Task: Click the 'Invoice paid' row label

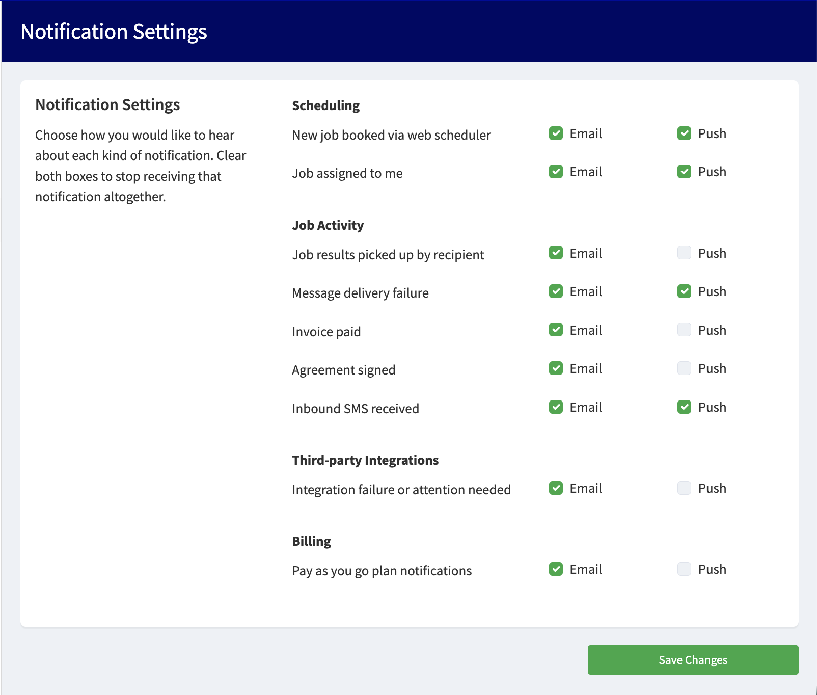Action: click(326, 332)
